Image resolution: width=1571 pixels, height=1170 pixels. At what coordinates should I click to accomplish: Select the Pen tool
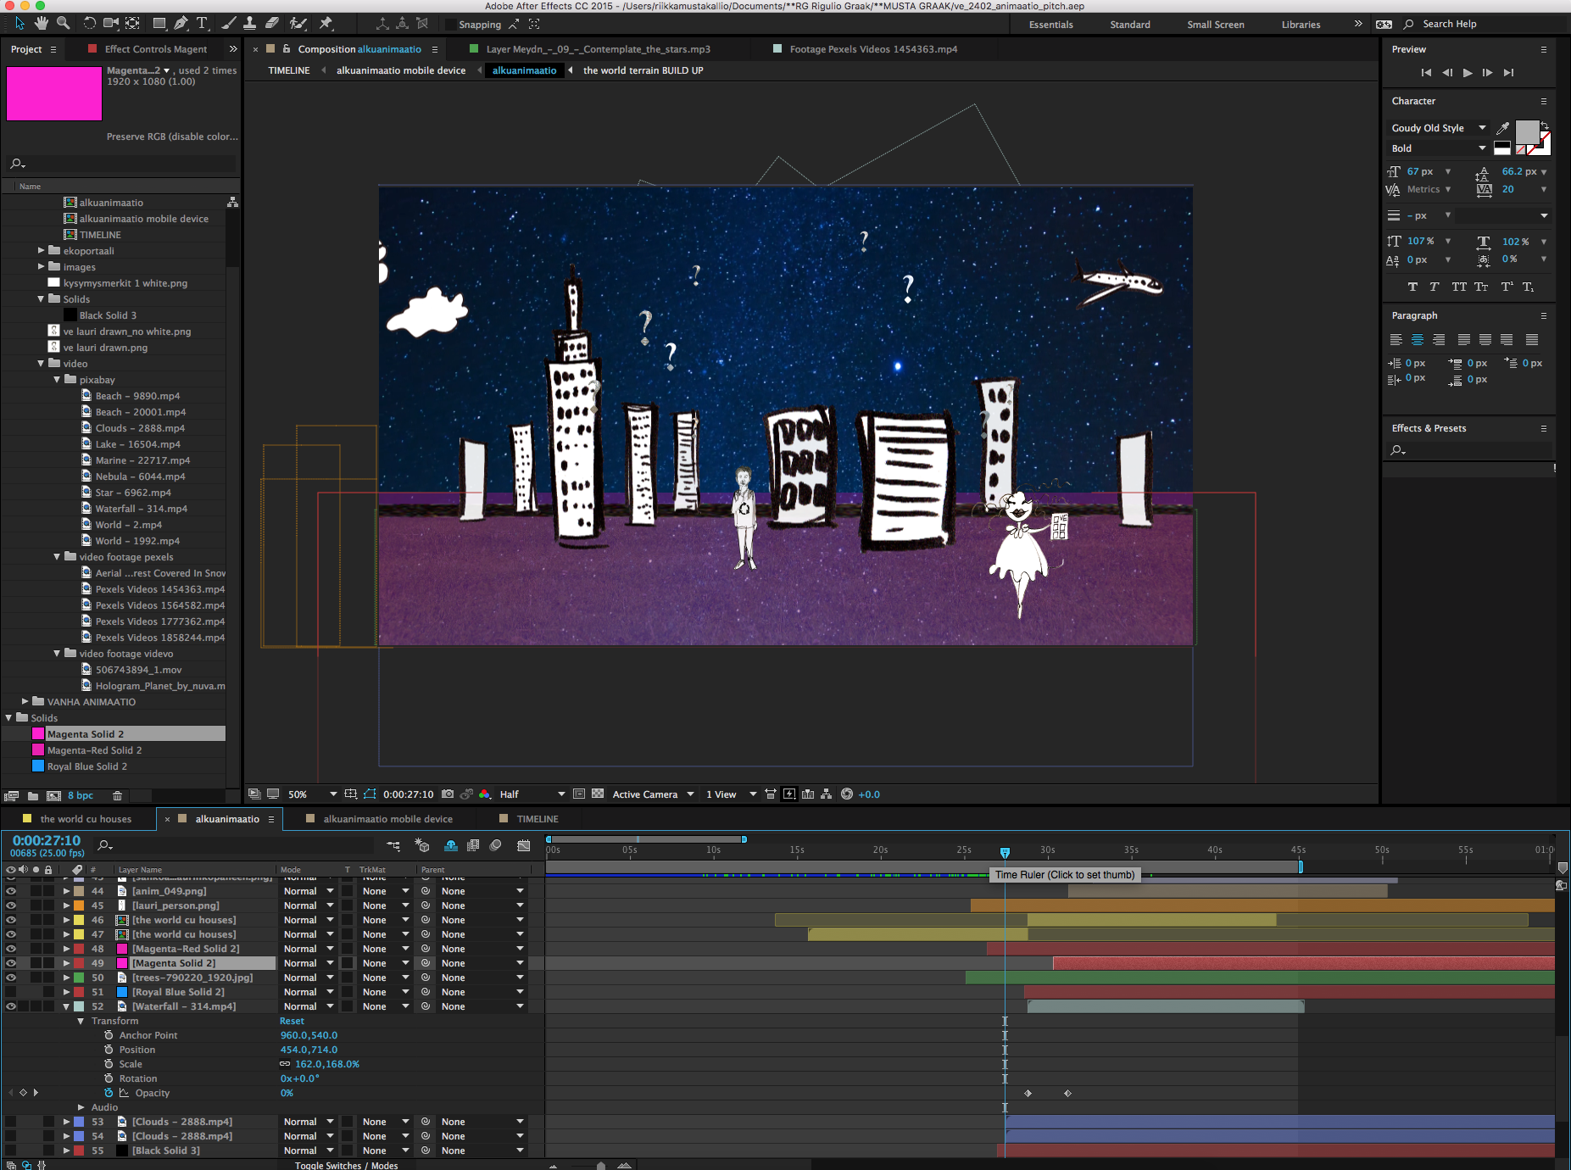coord(181,23)
